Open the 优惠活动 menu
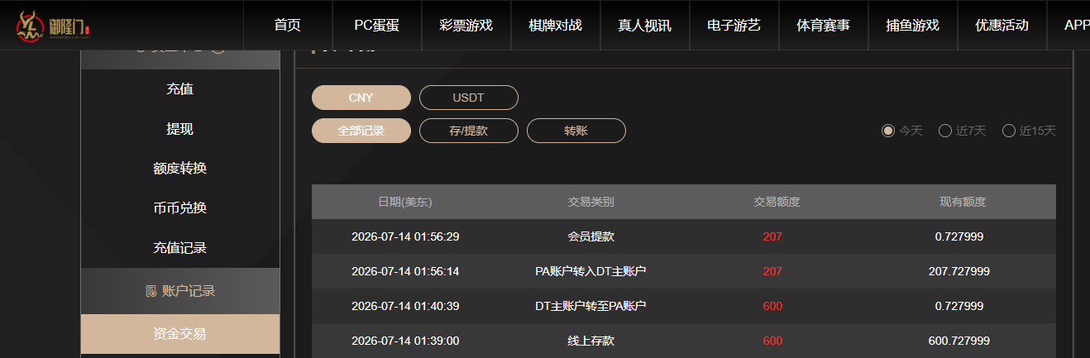This screenshot has width=1090, height=358. 1002,25
